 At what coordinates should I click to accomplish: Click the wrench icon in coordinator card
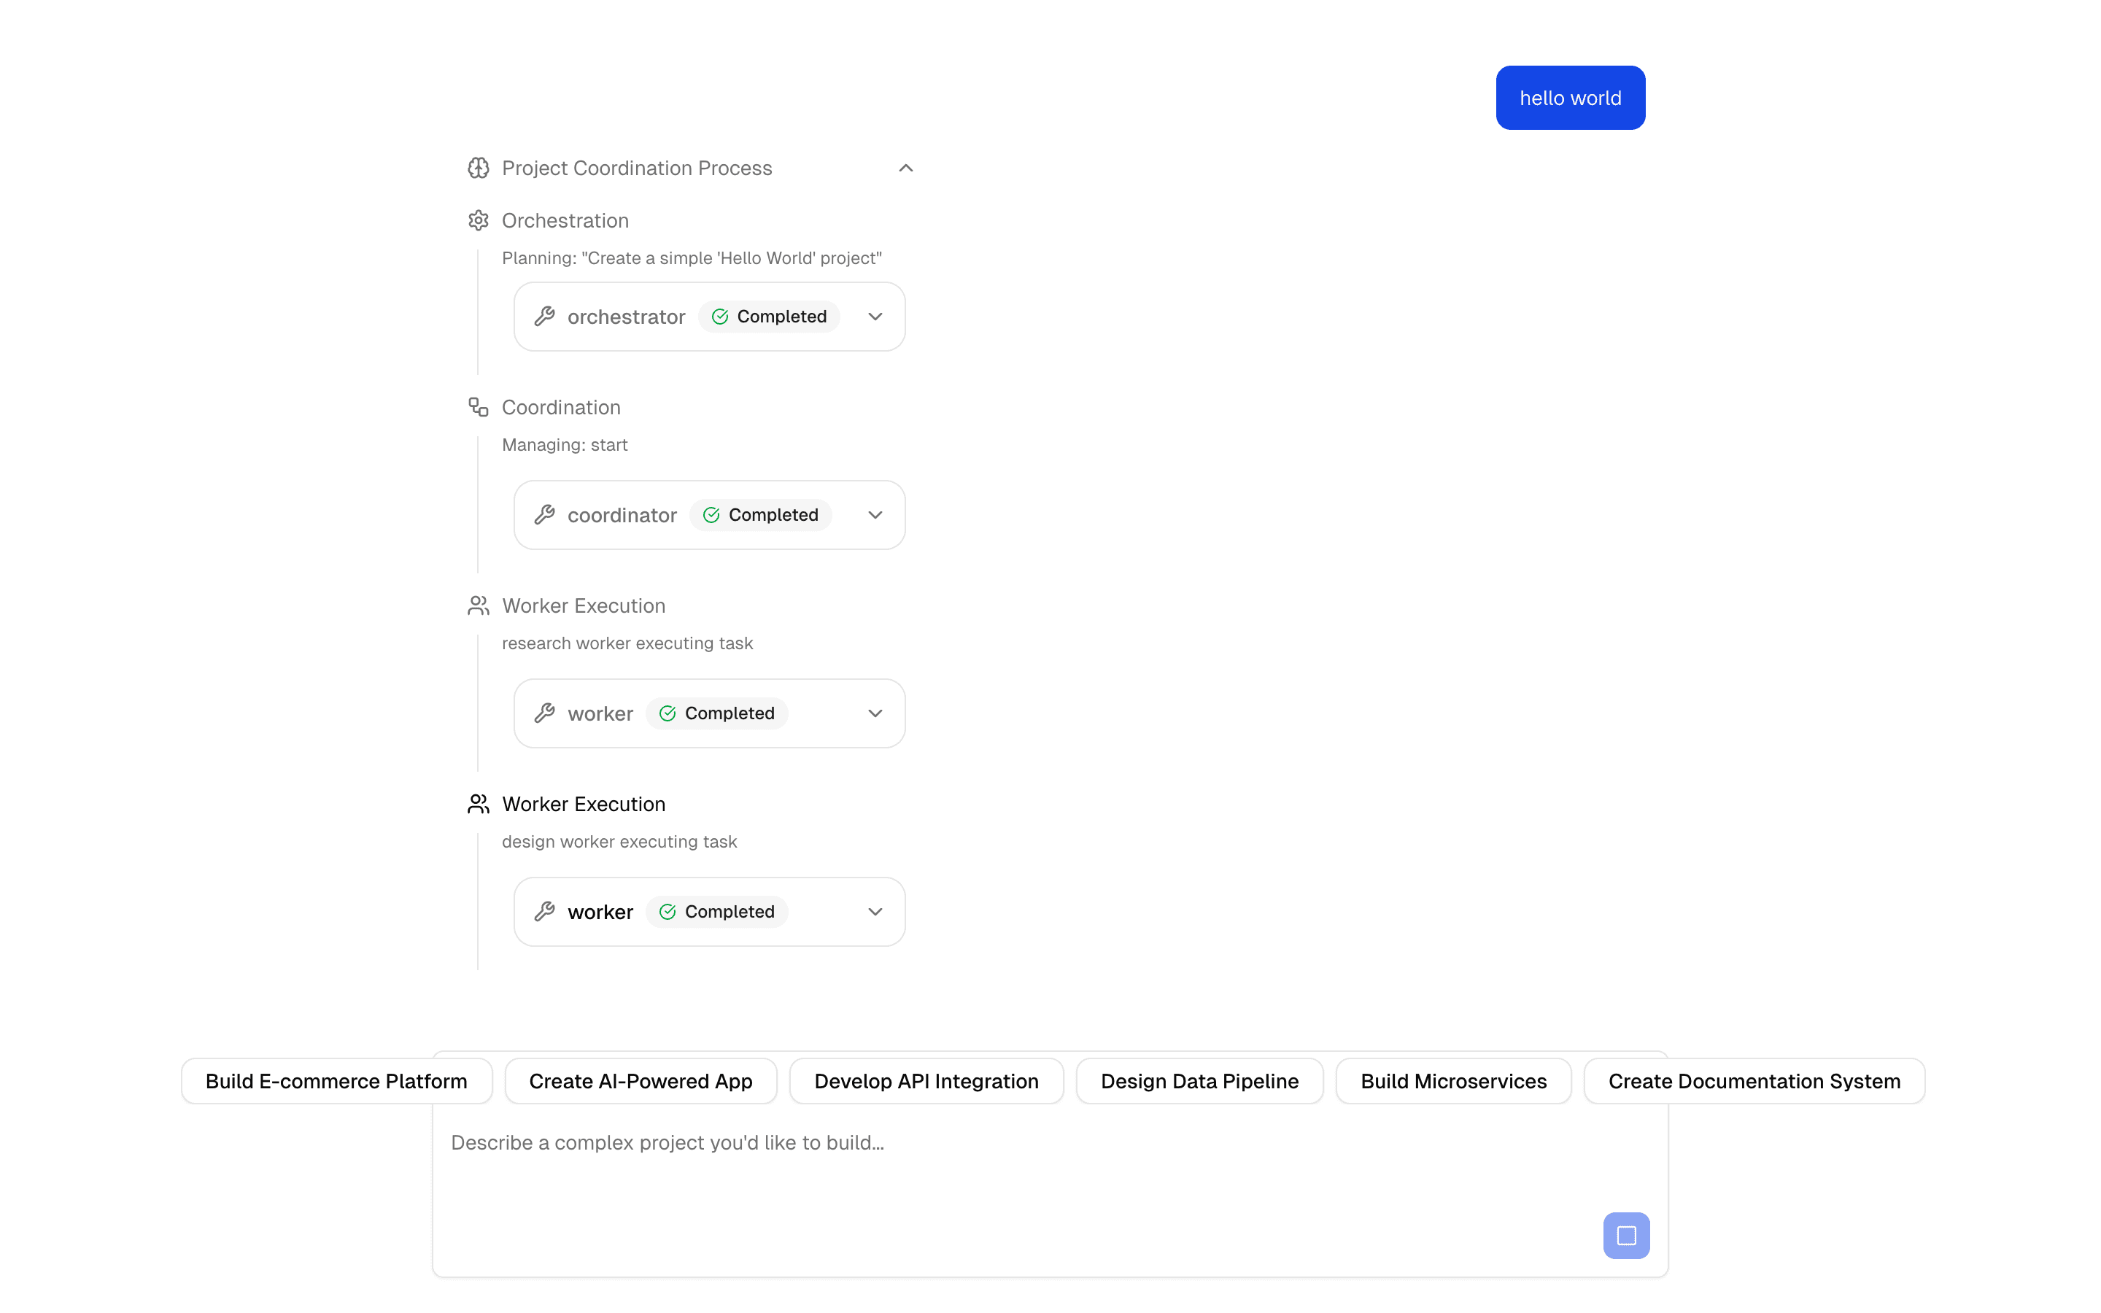coord(544,515)
